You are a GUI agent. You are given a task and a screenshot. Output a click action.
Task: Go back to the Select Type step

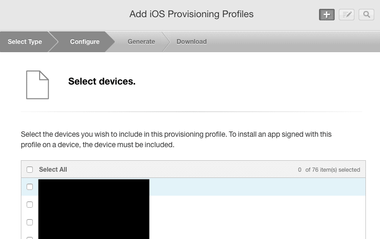24,42
